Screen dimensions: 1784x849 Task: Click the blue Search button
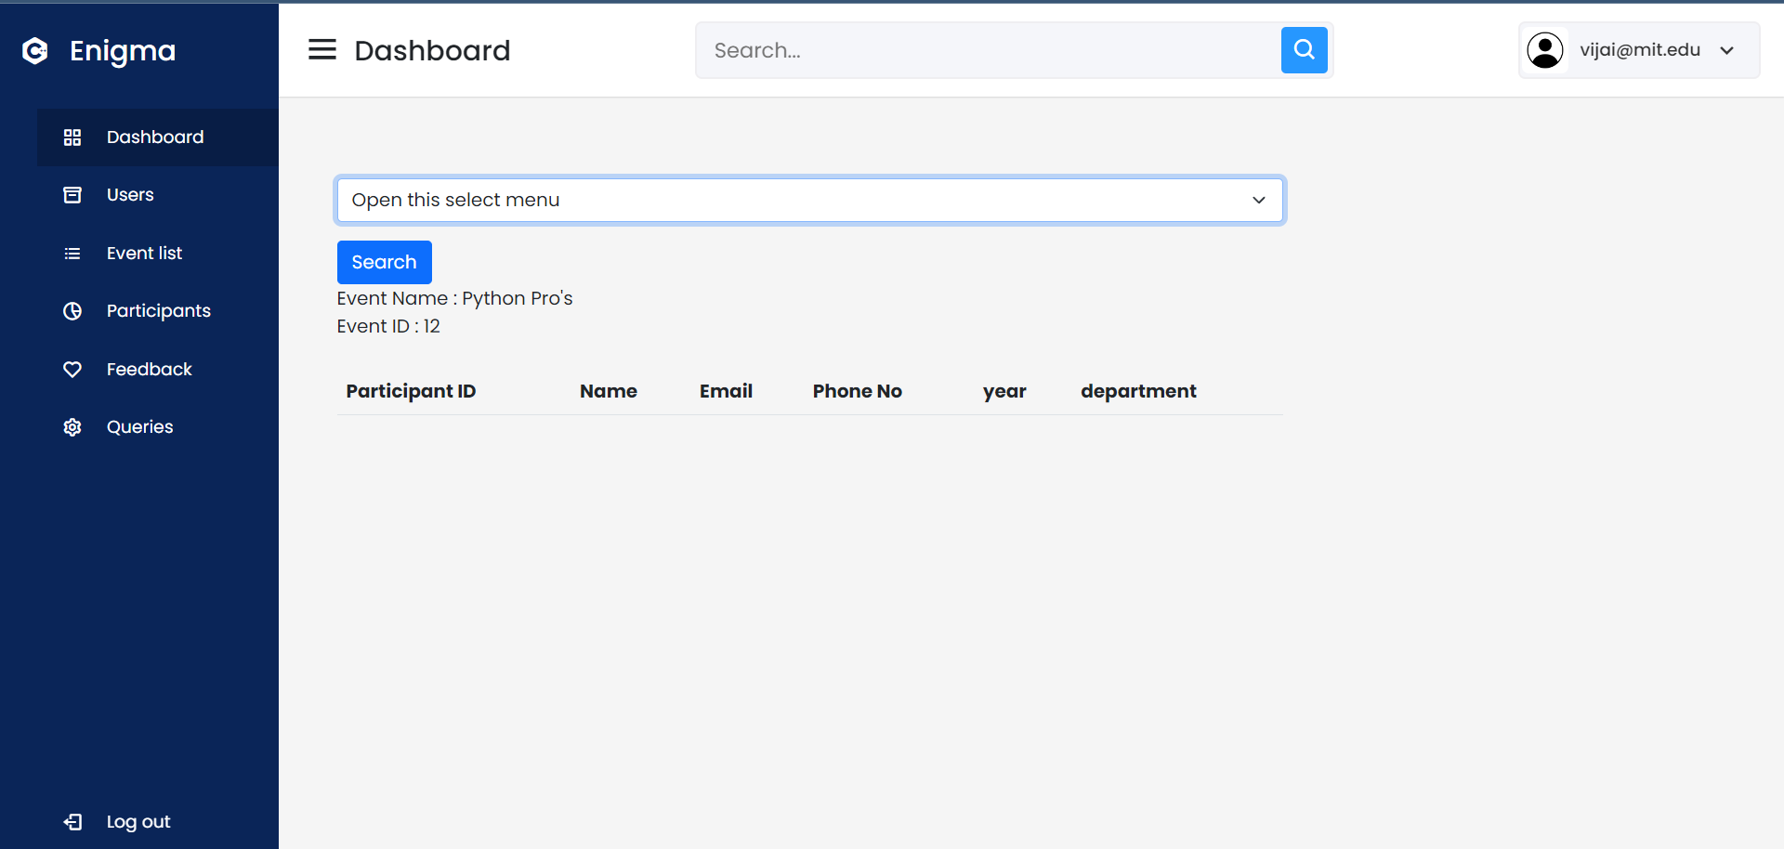(384, 262)
